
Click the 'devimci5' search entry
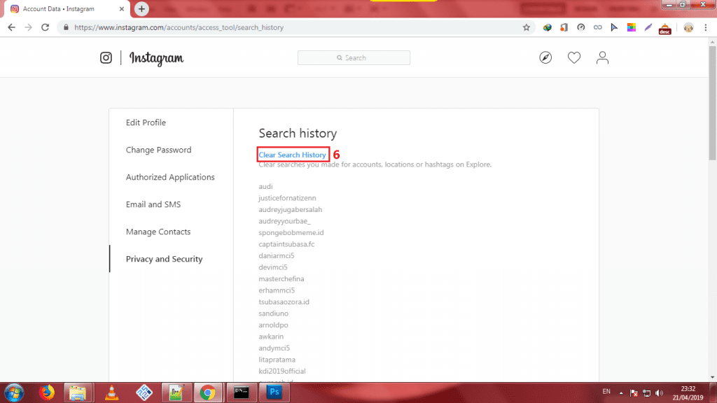(273, 267)
